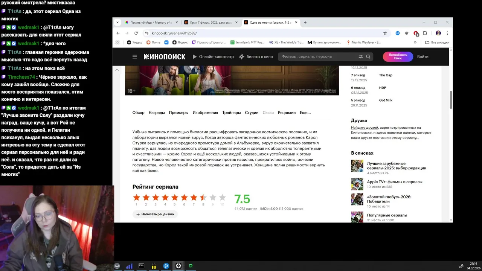Expand hidden bookmarks with double chevron

(415, 43)
